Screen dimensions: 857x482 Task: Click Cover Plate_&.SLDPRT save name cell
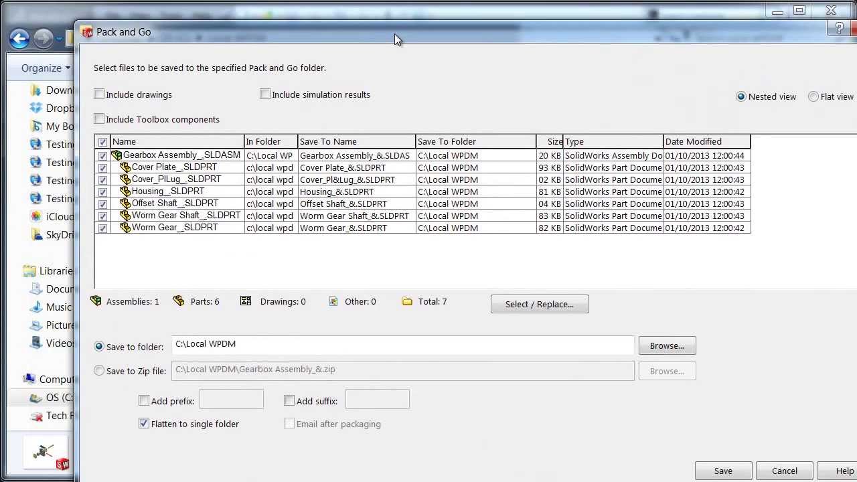pos(357,167)
